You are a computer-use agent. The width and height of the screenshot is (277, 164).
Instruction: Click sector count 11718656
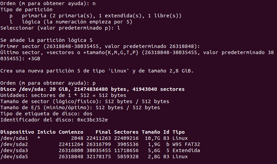[x=126, y=150]
